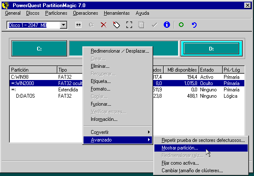Click the Partición column header
Screen dimensions: 254x176
pos(33,70)
